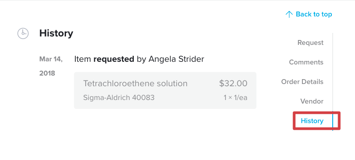Select the bold History section heading
Image resolution: width=355 pixels, height=160 pixels.
point(56,33)
